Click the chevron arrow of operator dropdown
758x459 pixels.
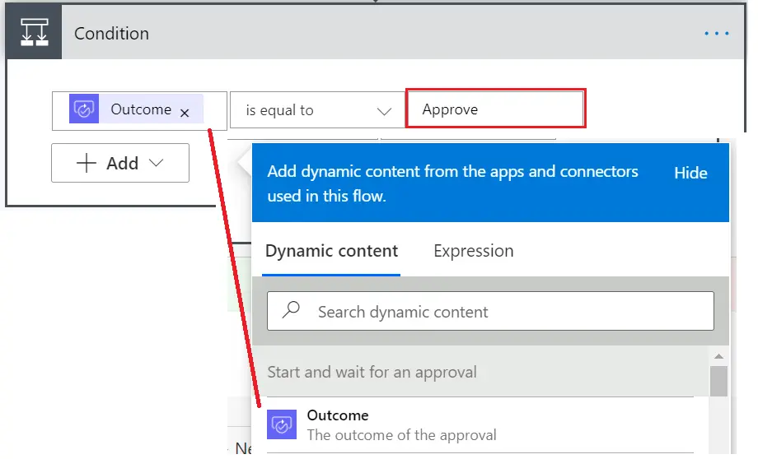383,110
